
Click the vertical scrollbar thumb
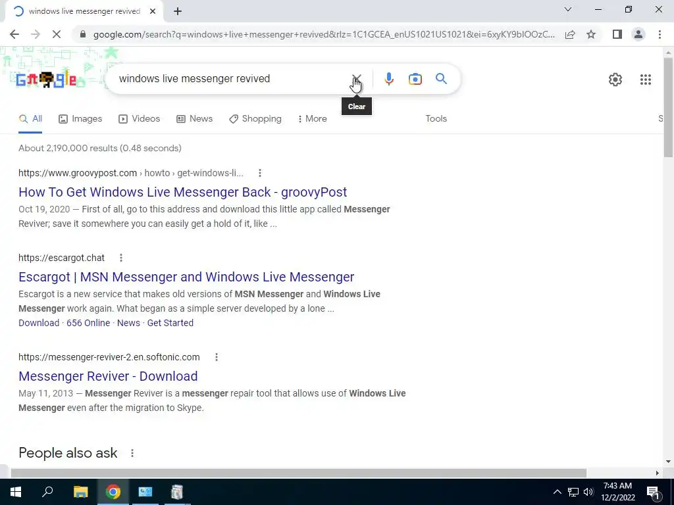click(668, 107)
